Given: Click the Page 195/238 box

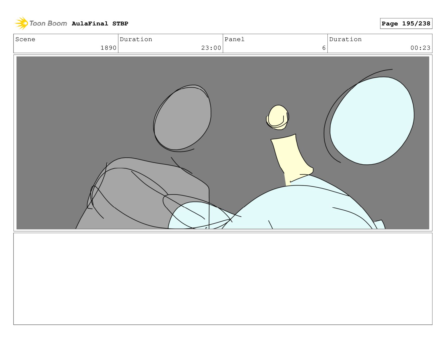Looking at the screenshot, I should tap(406, 24).
